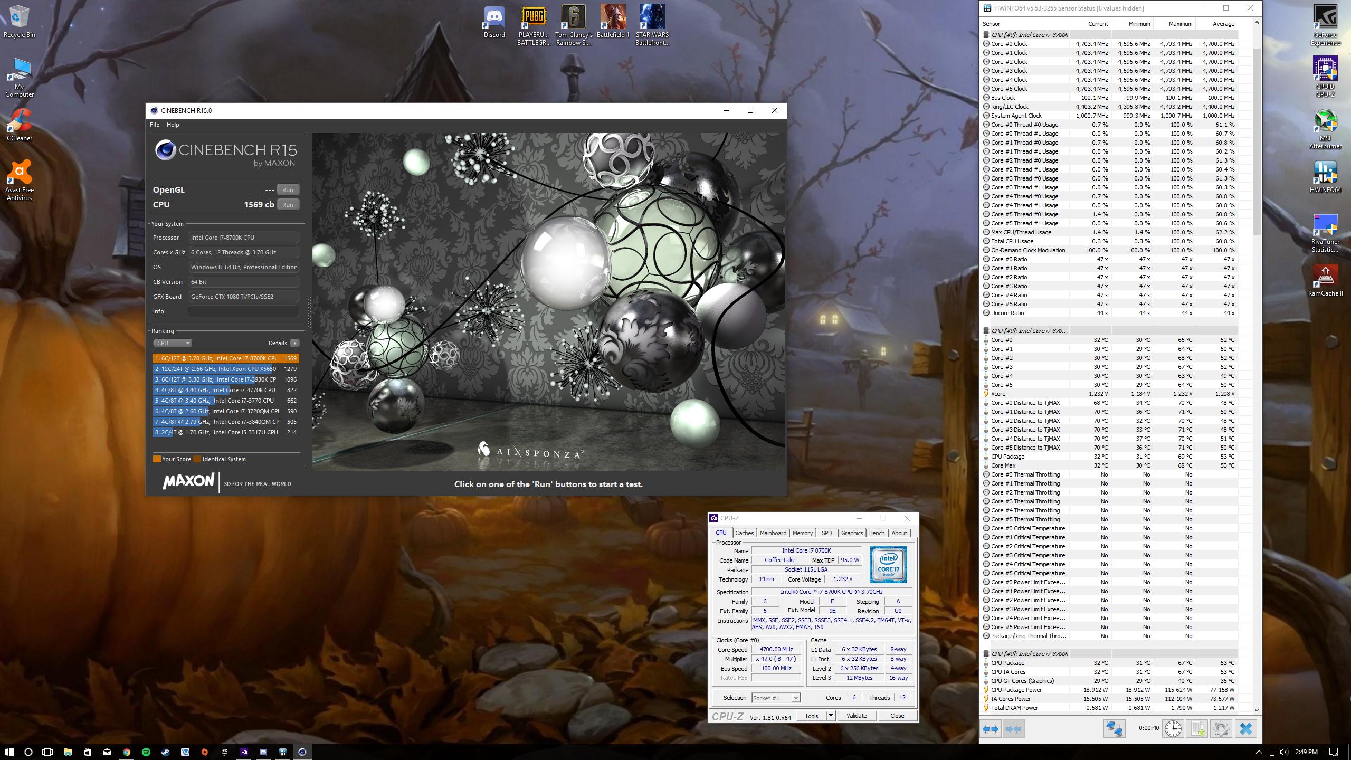Click the Validate button in CPU-Z
This screenshot has height=760, width=1351.
click(856, 716)
